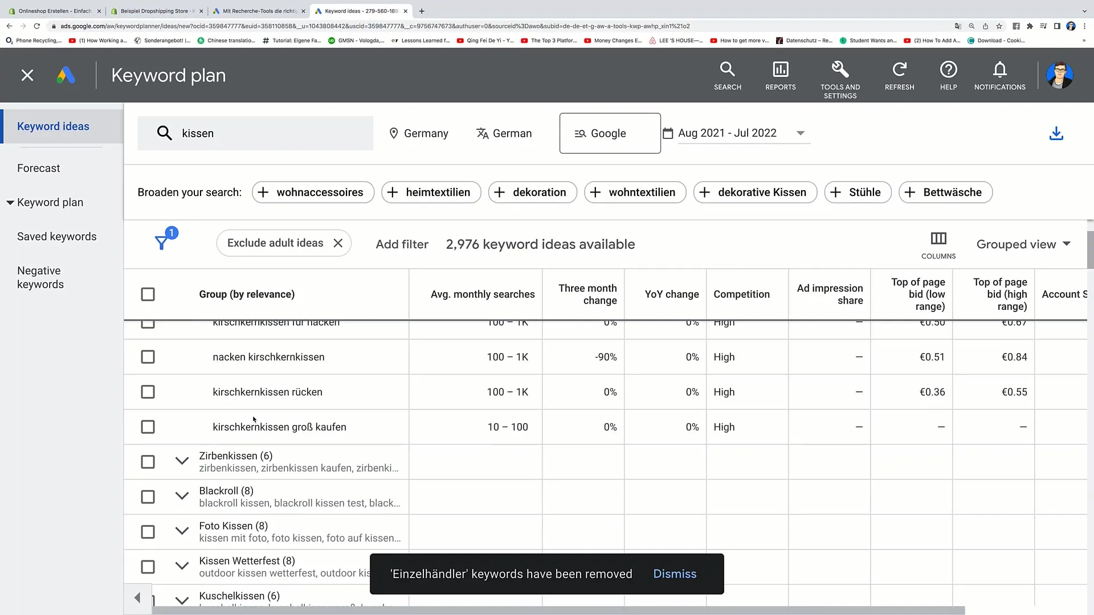Screen dimensions: 1094x615
Task: Open the Grouped view dropdown
Action: point(1023,243)
